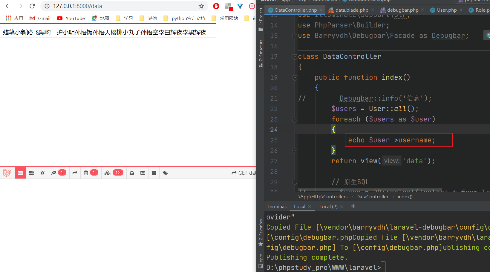Open the Debugbar Exceptions bug icon

[42, 173]
